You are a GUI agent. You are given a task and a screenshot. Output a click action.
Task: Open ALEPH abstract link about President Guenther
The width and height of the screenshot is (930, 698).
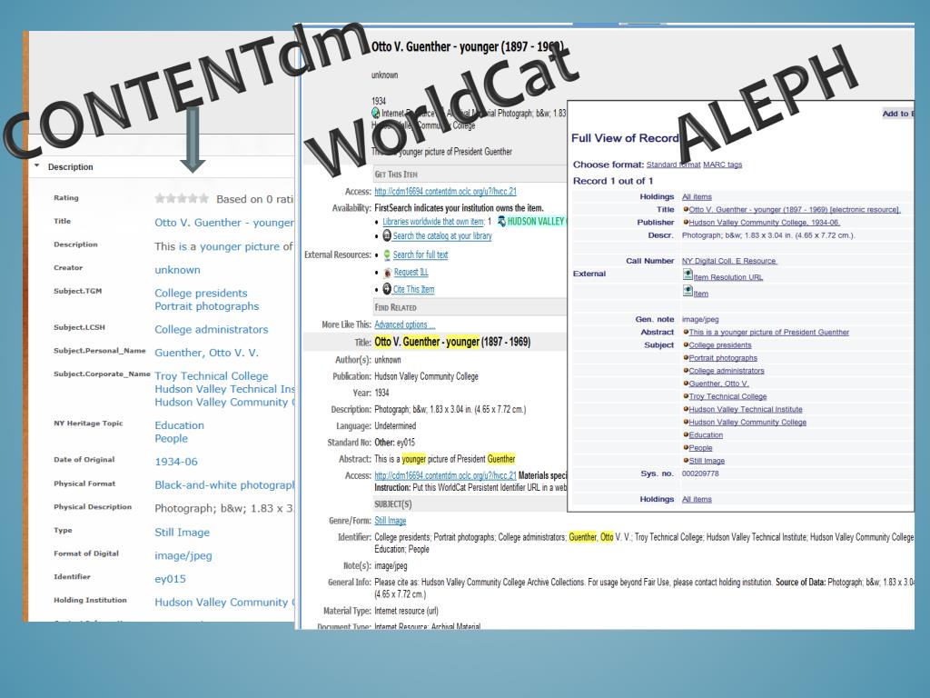769,333
